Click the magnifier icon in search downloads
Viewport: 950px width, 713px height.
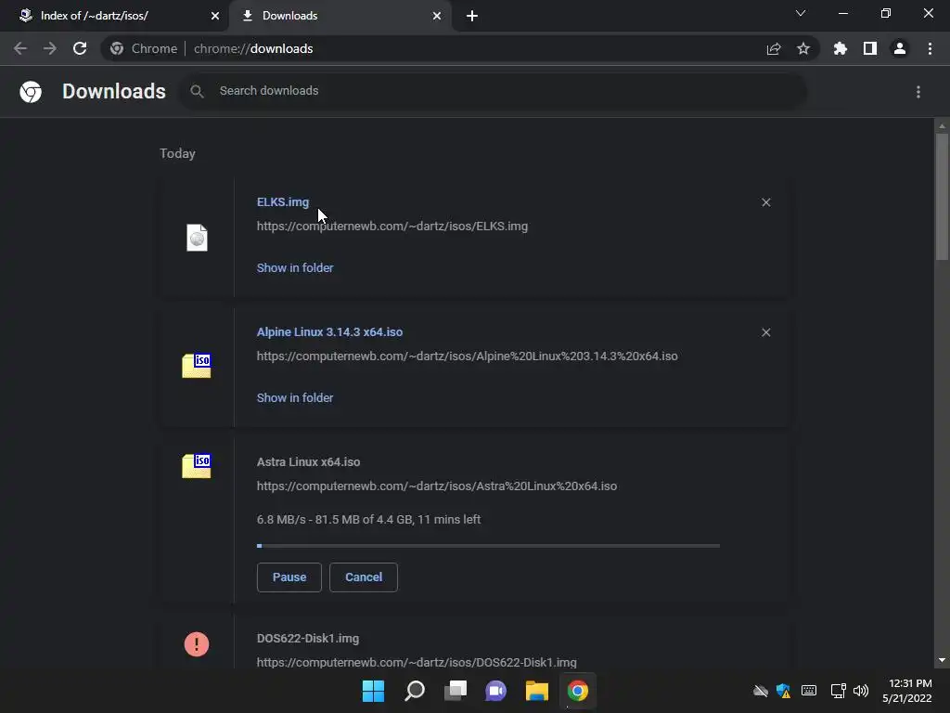(x=197, y=92)
